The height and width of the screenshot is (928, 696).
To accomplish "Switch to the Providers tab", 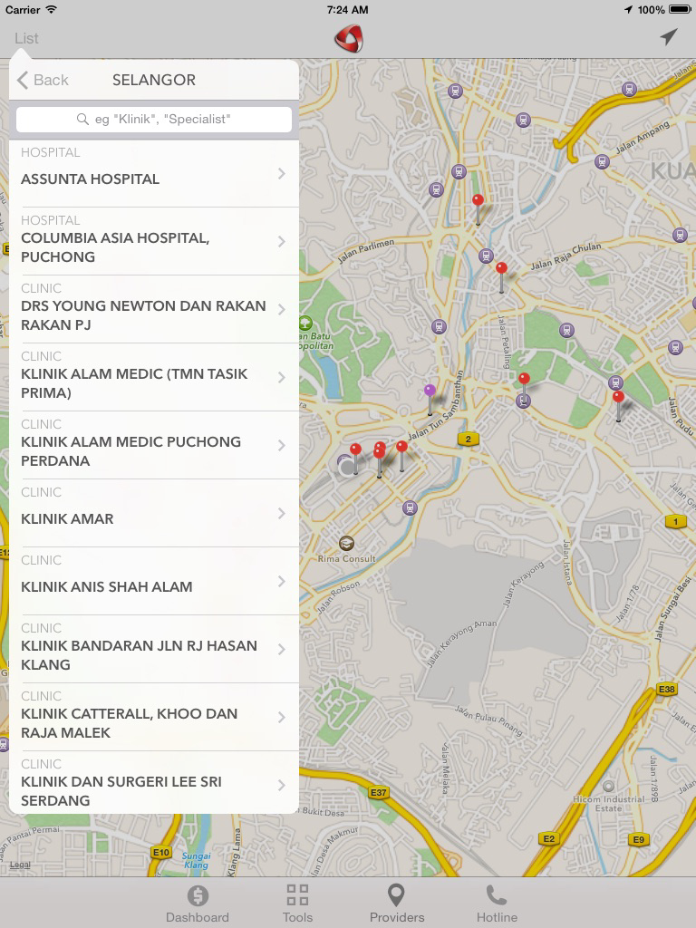I will click(x=397, y=904).
